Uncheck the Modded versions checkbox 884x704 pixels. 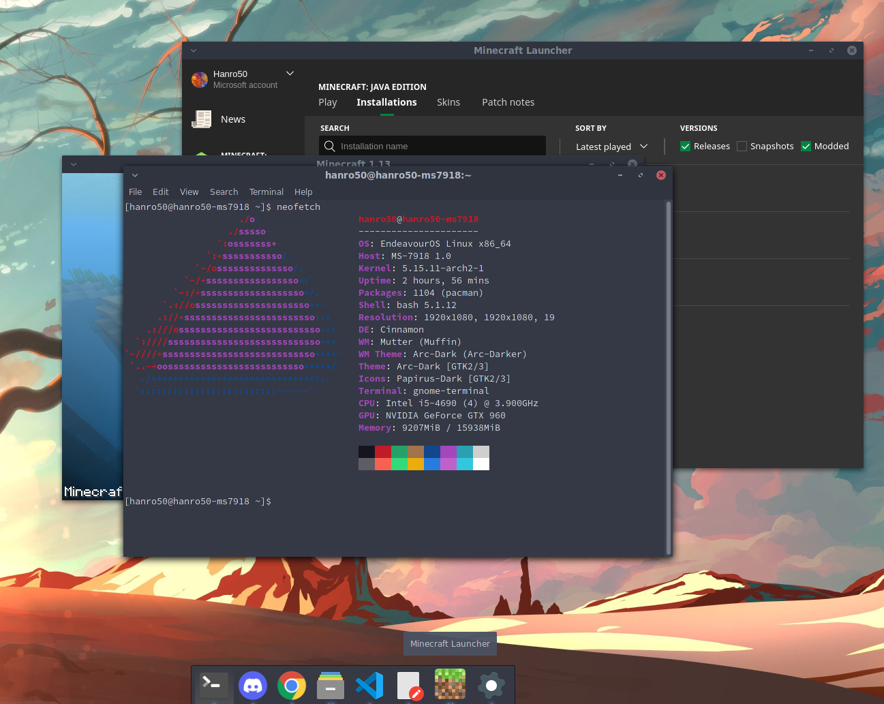pos(806,147)
